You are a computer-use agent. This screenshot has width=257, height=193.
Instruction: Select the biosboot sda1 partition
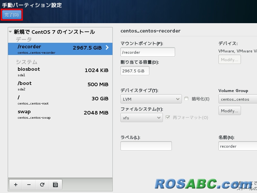tap(60, 72)
